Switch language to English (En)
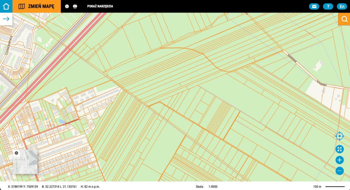Image resolution: width=350 pixels, height=190 pixels. [x=342, y=7]
